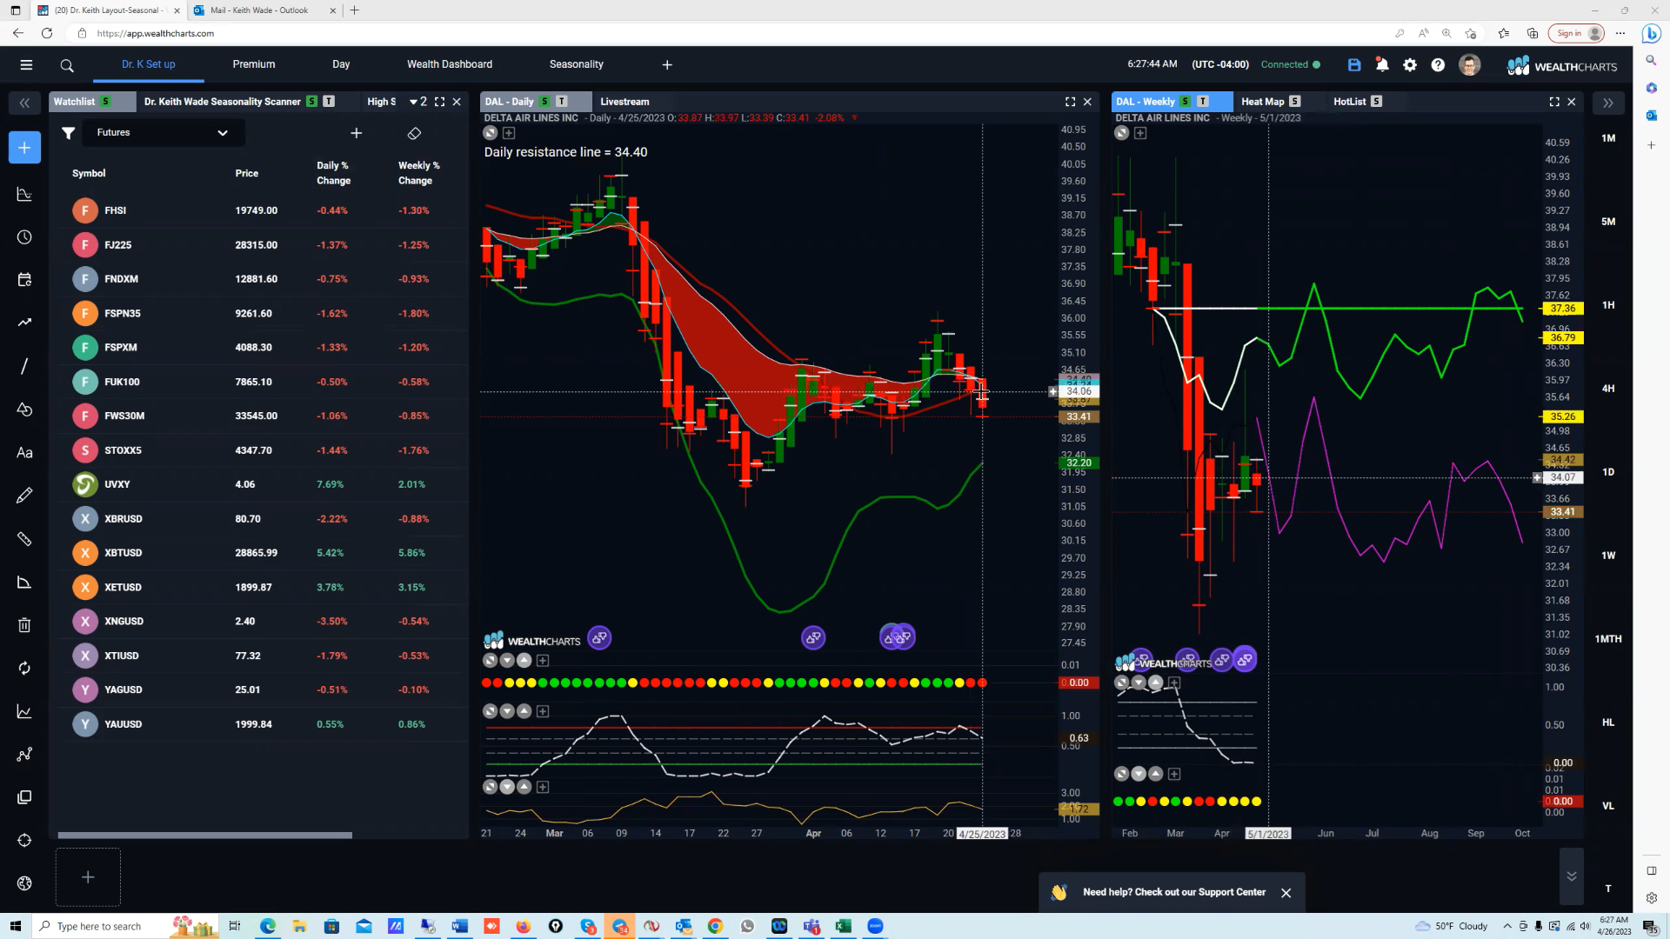Screen dimensions: 1670x939
Task: Toggle the T badge on Seasonality Scanner tab
Action: click(x=329, y=102)
